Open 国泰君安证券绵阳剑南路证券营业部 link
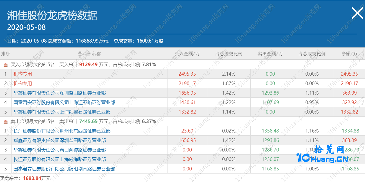 tap(64, 169)
